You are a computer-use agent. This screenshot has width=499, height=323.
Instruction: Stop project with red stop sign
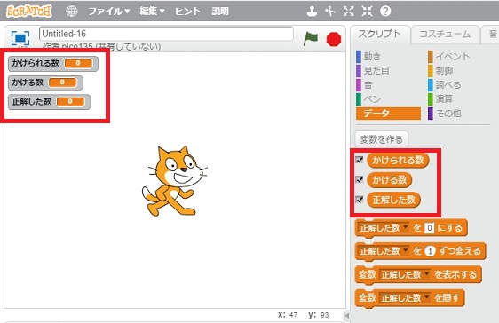[x=334, y=39]
